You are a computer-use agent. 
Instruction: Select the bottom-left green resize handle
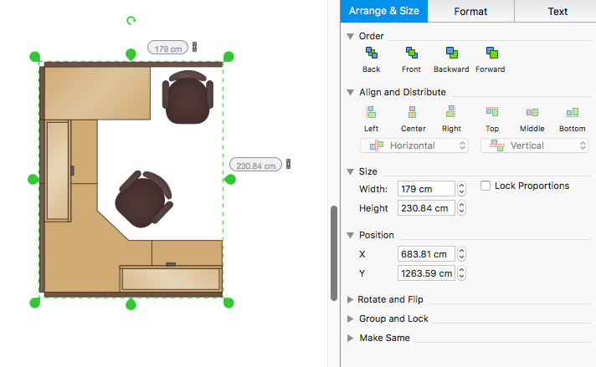point(35,303)
